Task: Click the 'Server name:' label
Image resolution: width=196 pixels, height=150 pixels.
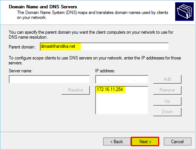Action: [x=20, y=71]
